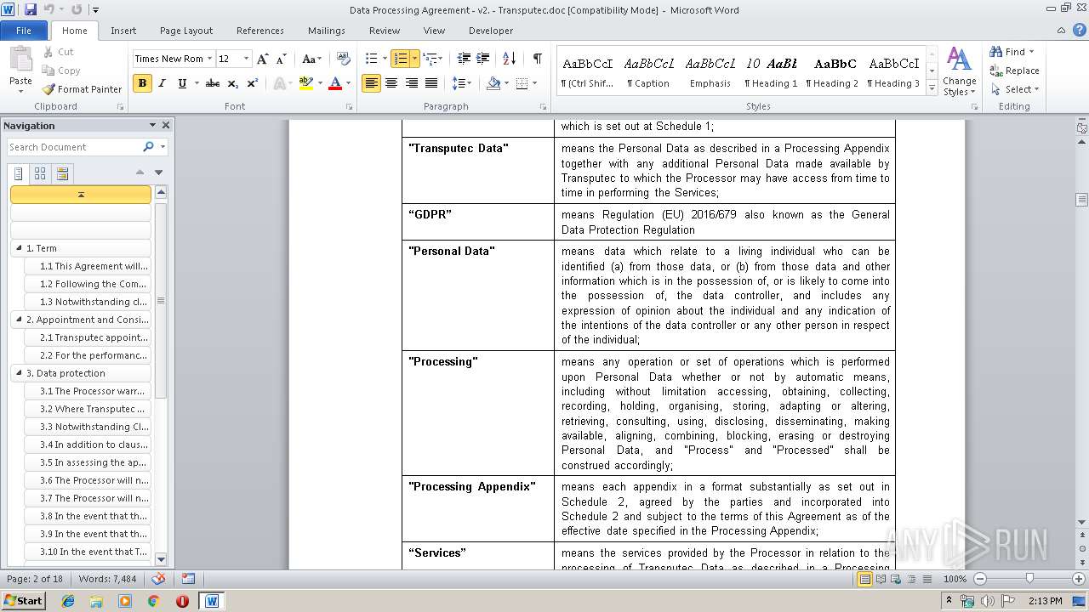The image size is (1089, 612).
Task: Switch to the Insert tab
Action: coord(123,31)
